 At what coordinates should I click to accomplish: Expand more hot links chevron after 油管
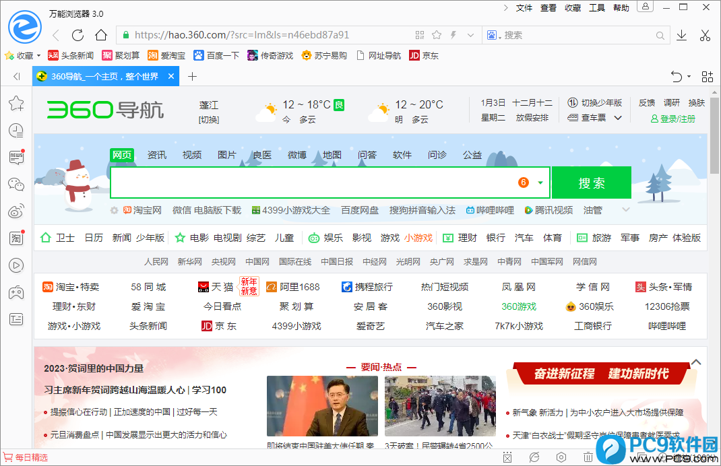[626, 210]
